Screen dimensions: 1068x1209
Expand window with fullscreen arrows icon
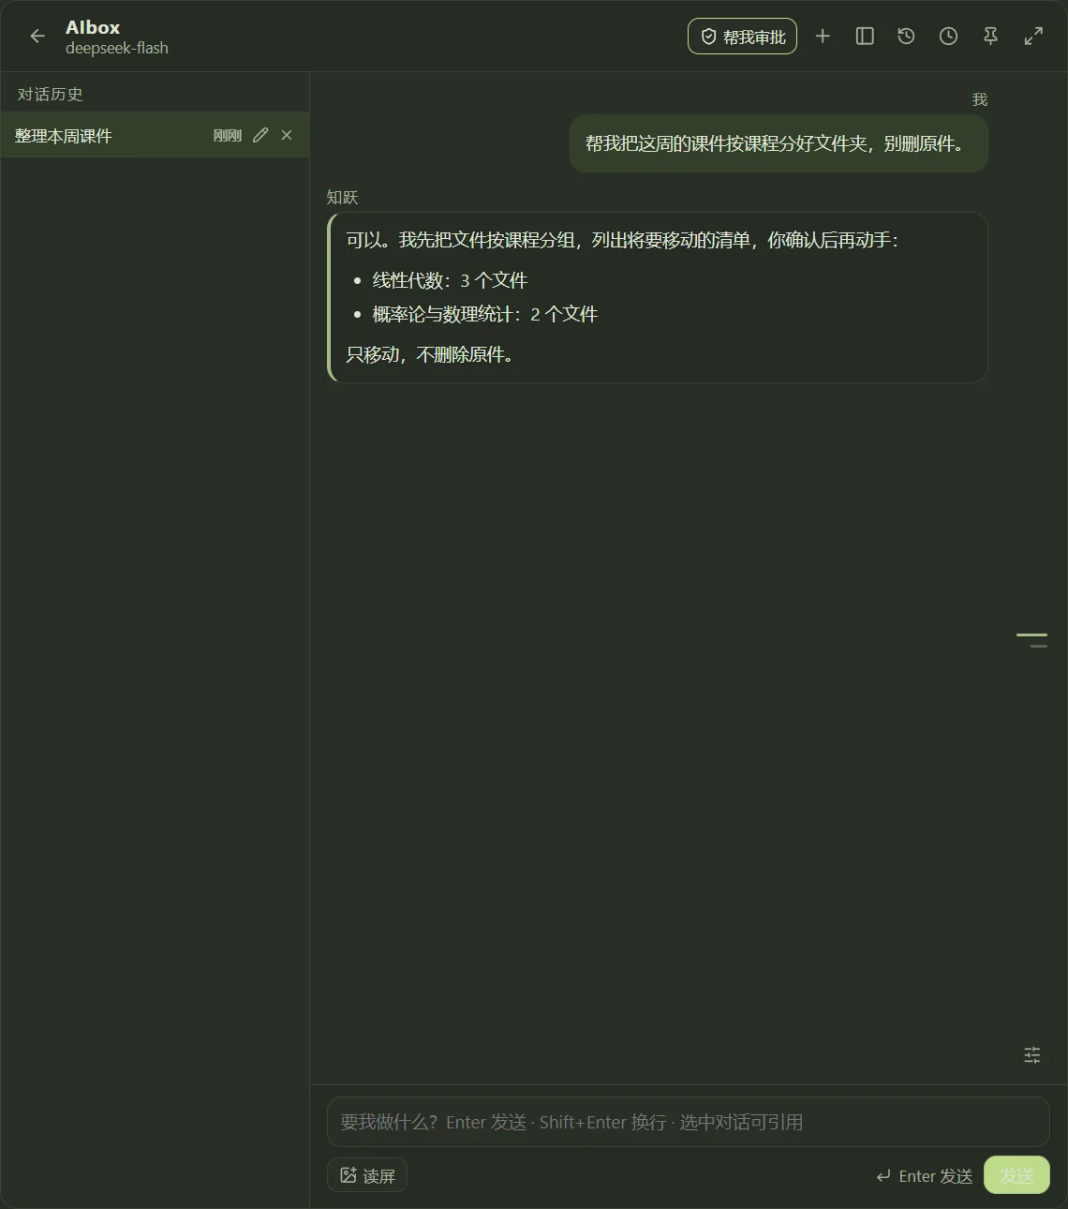tap(1033, 37)
